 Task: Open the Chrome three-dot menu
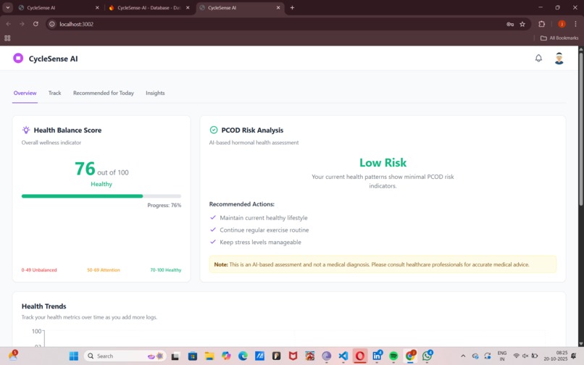[x=575, y=24]
